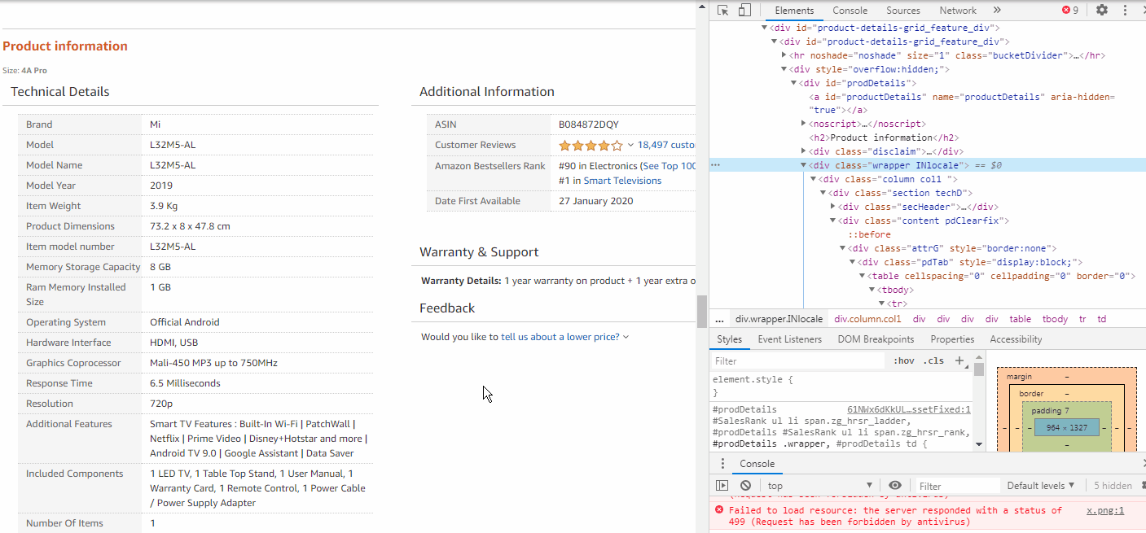
Task: Collapse the div class column col1 node
Action: (x=814, y=179)
